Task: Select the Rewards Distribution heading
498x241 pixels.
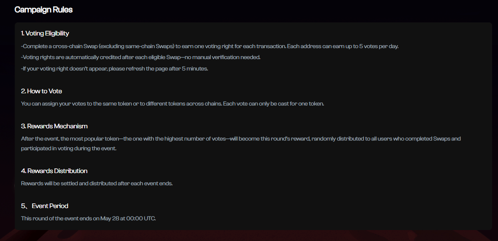Action: (x=54, y=171)
